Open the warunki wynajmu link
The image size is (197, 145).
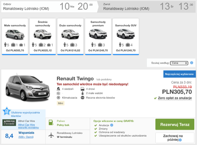click(28, 127)
